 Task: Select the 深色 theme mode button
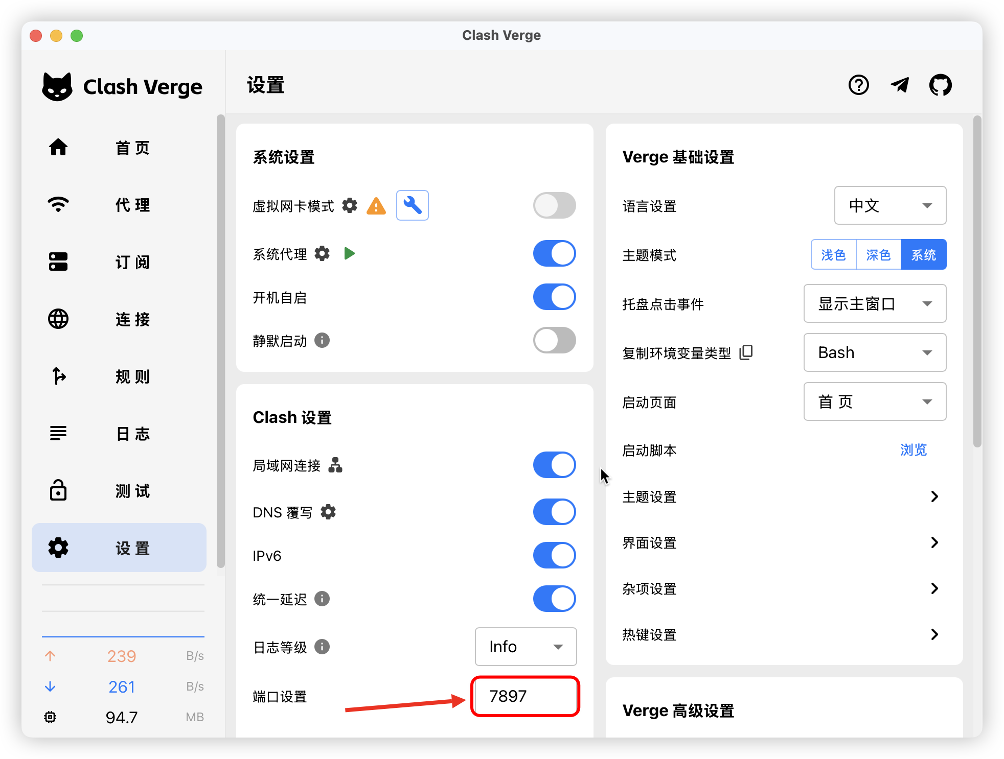(878, 254)
